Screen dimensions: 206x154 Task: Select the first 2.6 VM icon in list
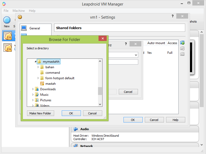(8, 36)
